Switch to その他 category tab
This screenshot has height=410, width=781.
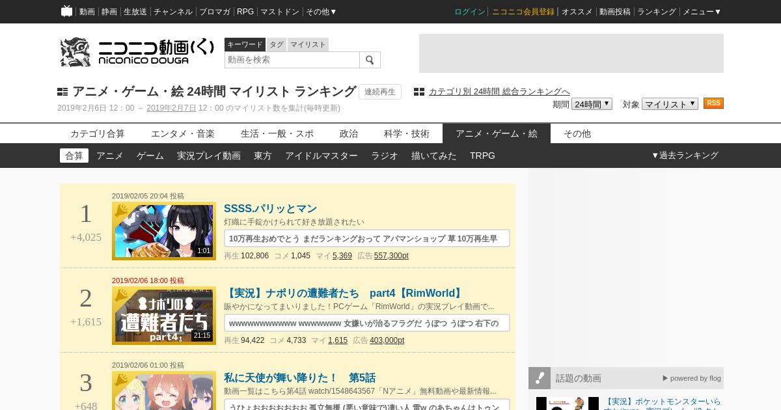577,133
